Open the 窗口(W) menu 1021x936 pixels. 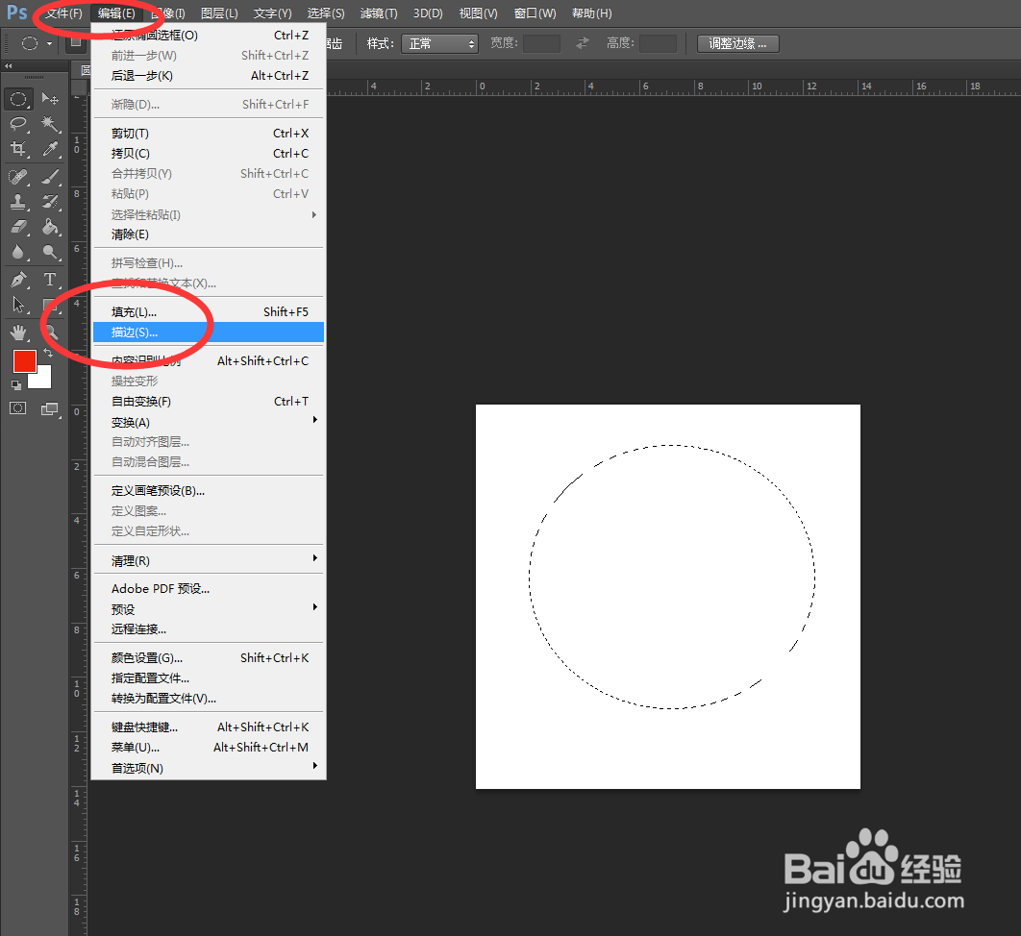[x=535, y=13]
